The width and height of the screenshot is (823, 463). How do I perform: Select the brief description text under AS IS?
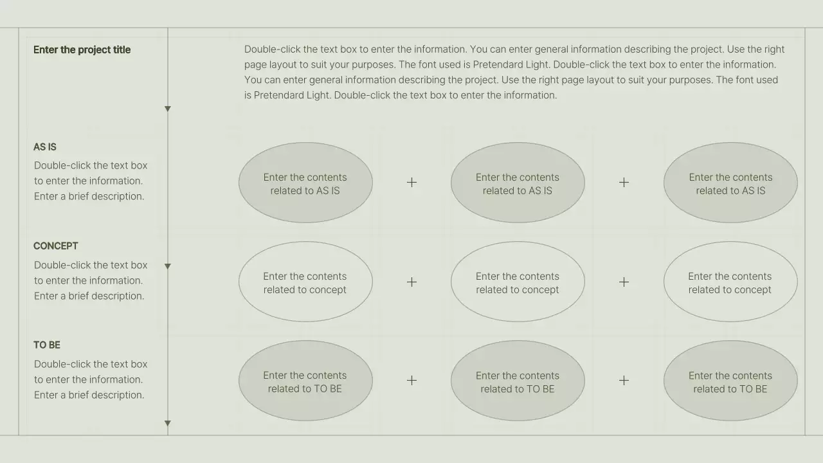(91, 181)
